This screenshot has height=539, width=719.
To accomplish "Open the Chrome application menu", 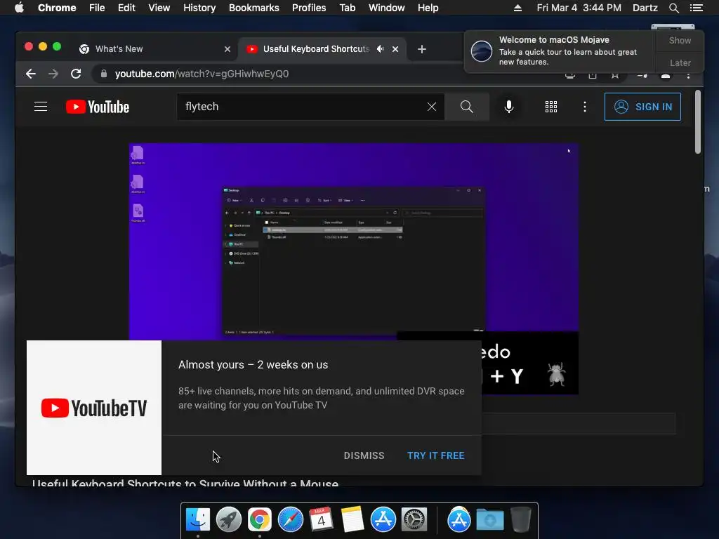I will [57, 8].
